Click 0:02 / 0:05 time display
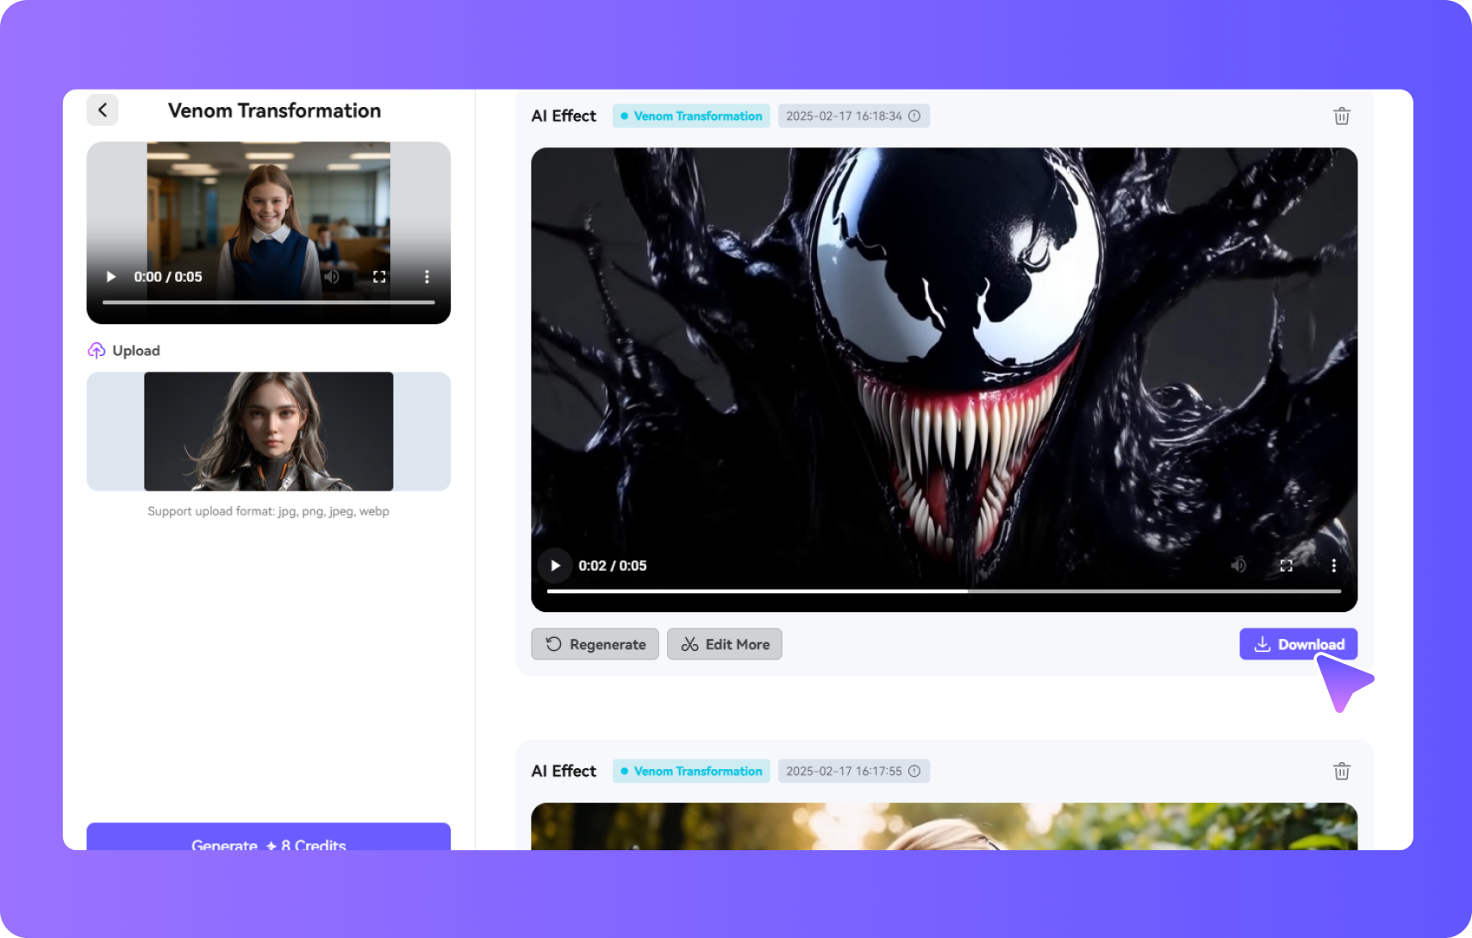 [x=613, y=566]
